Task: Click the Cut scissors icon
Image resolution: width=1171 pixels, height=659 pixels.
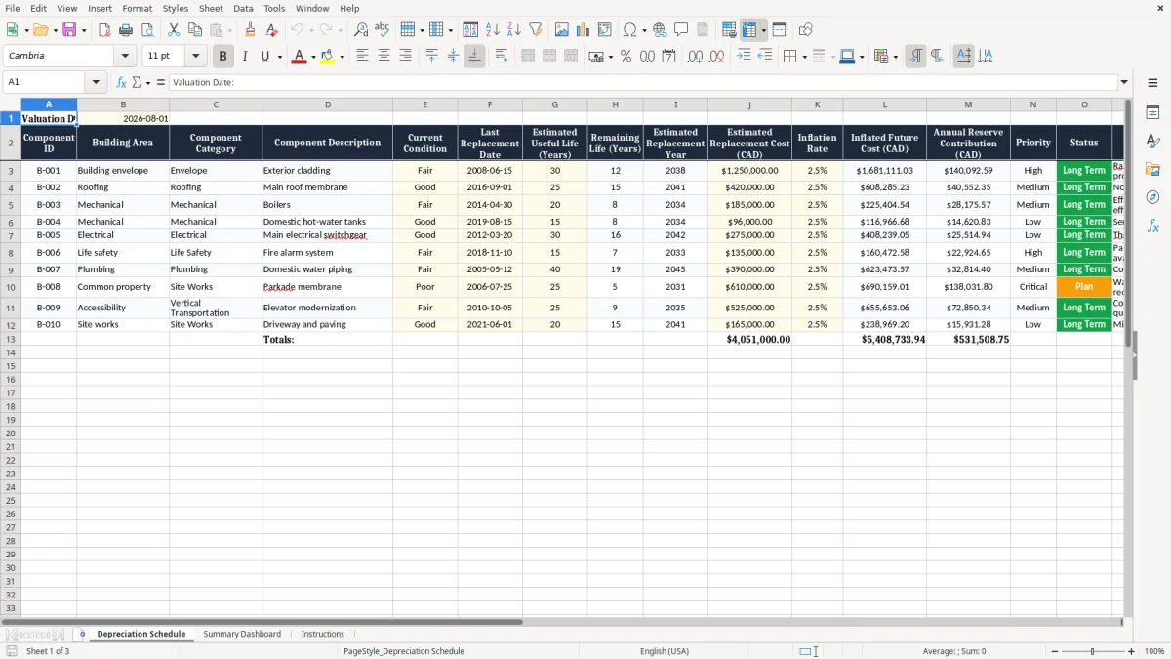Action: tap(174, 30)
